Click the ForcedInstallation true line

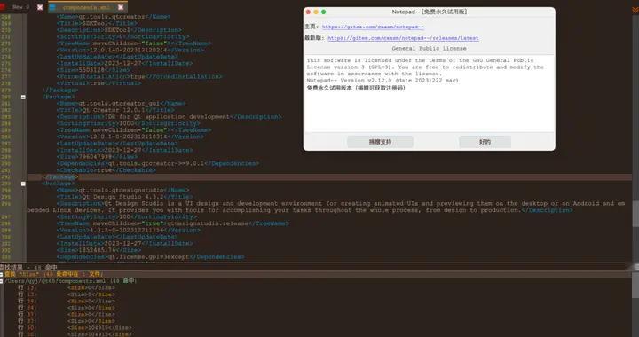[x=139, y=76]
